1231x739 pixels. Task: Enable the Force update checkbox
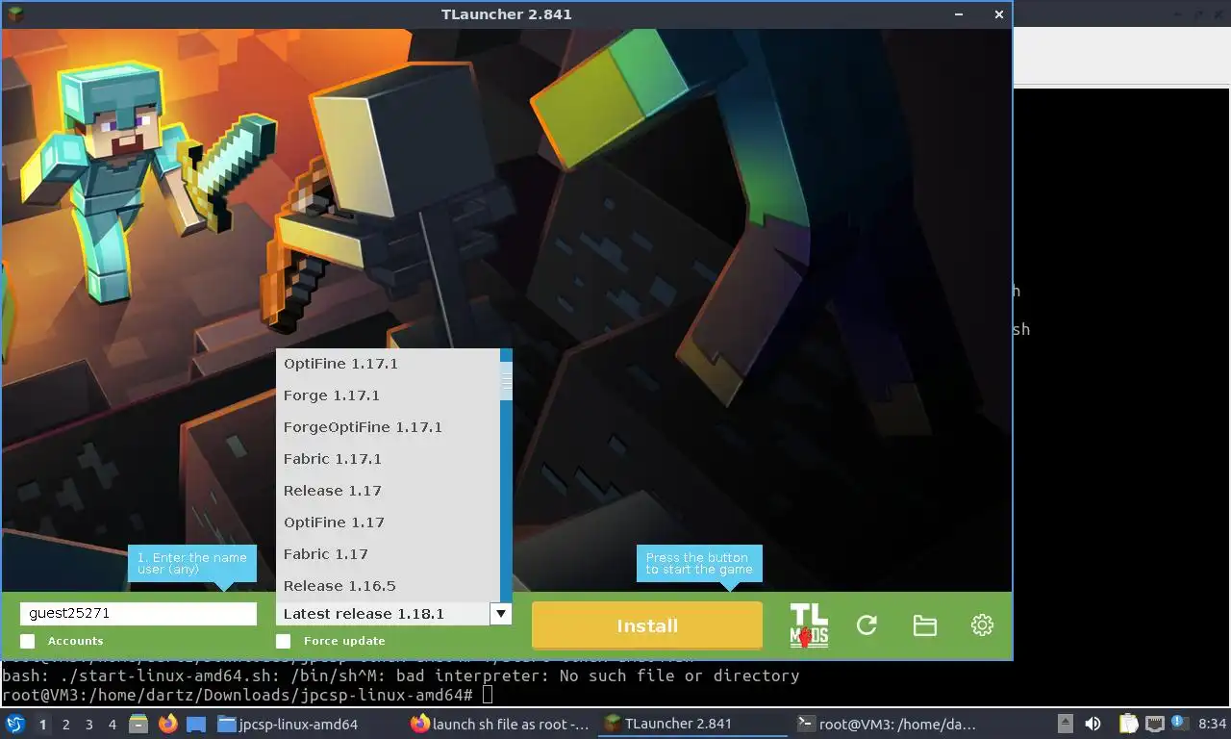click(283, 641)
